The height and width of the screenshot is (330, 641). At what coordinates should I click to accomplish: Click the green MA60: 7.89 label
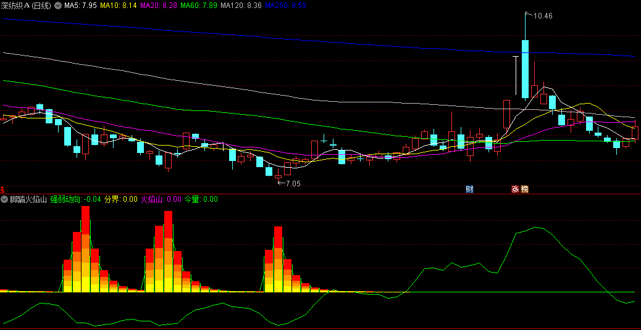point(198,6)
